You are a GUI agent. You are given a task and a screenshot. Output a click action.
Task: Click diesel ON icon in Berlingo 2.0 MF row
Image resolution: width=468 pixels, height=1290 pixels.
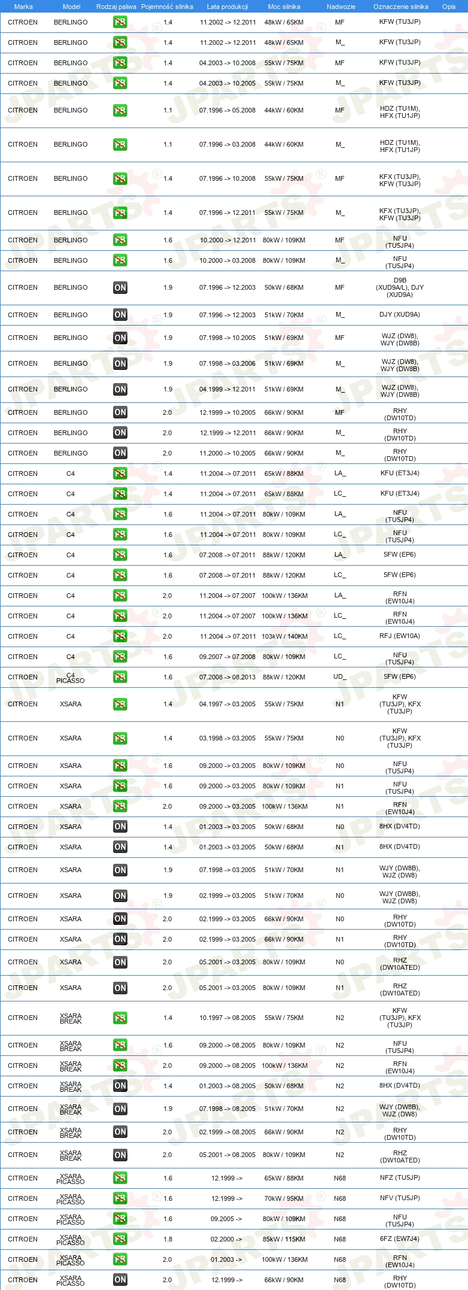(120, 412)
